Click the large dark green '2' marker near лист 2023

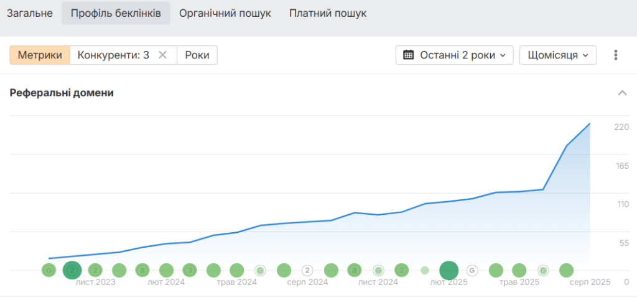[x=72, y=270]
